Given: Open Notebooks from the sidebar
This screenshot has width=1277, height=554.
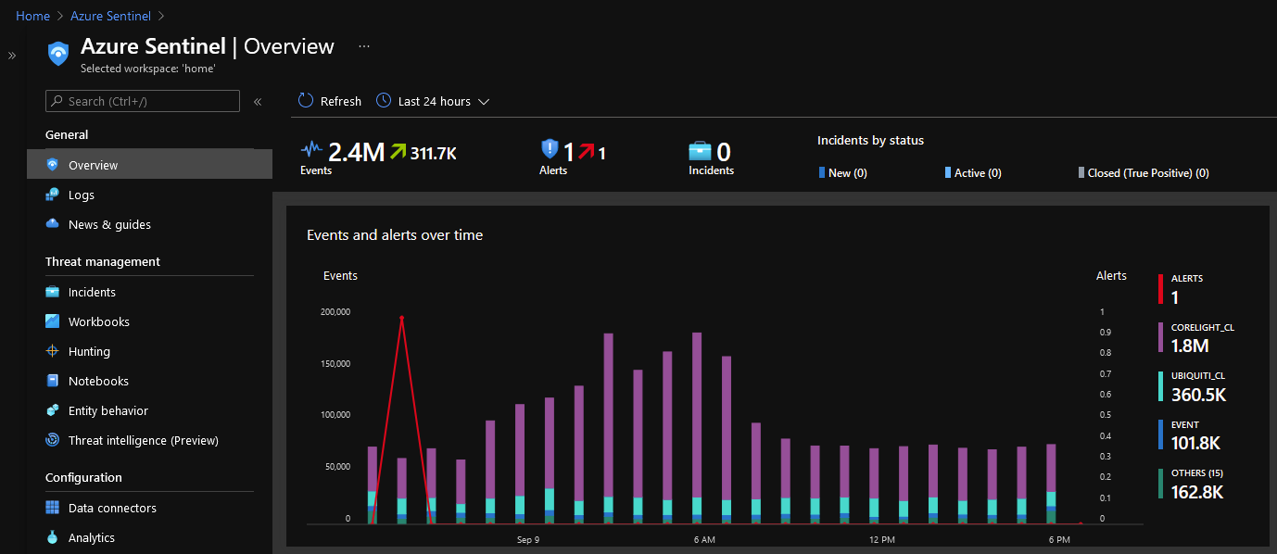Looking at the screenshot, I should tap(97, 381).
